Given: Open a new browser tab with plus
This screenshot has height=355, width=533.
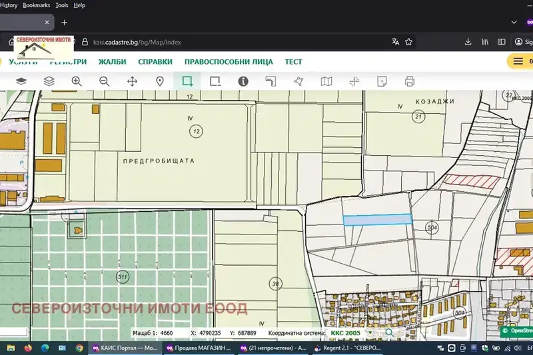Looking at the screenshot, I should coord(64,23).
